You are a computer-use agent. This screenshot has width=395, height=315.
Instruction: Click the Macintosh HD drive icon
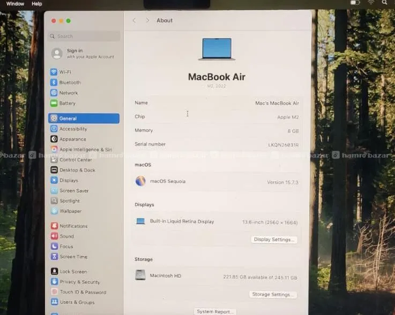coord(140,275)
